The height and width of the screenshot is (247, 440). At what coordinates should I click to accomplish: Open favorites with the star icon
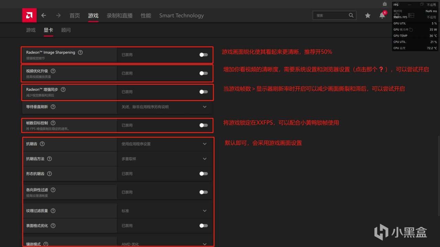tap(368, 15)
